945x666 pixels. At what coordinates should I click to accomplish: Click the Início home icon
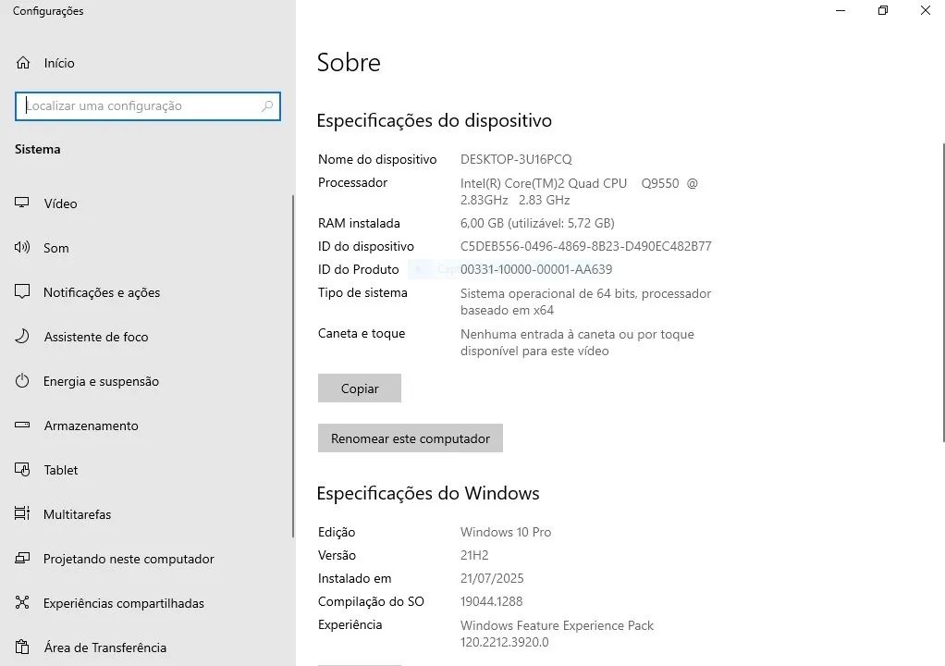(x=23, y=63)
